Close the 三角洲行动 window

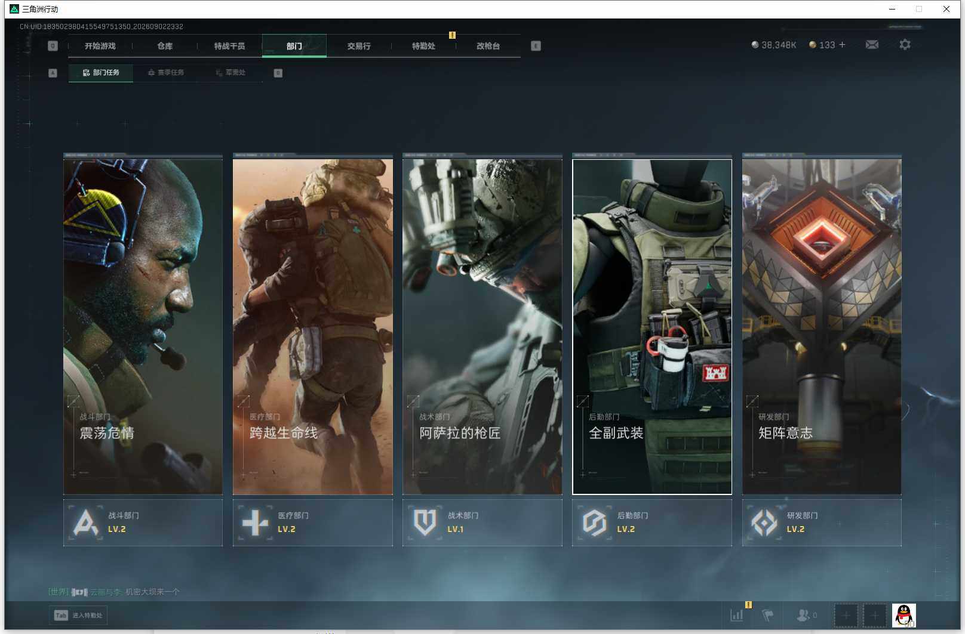click(x=946, y=9)
